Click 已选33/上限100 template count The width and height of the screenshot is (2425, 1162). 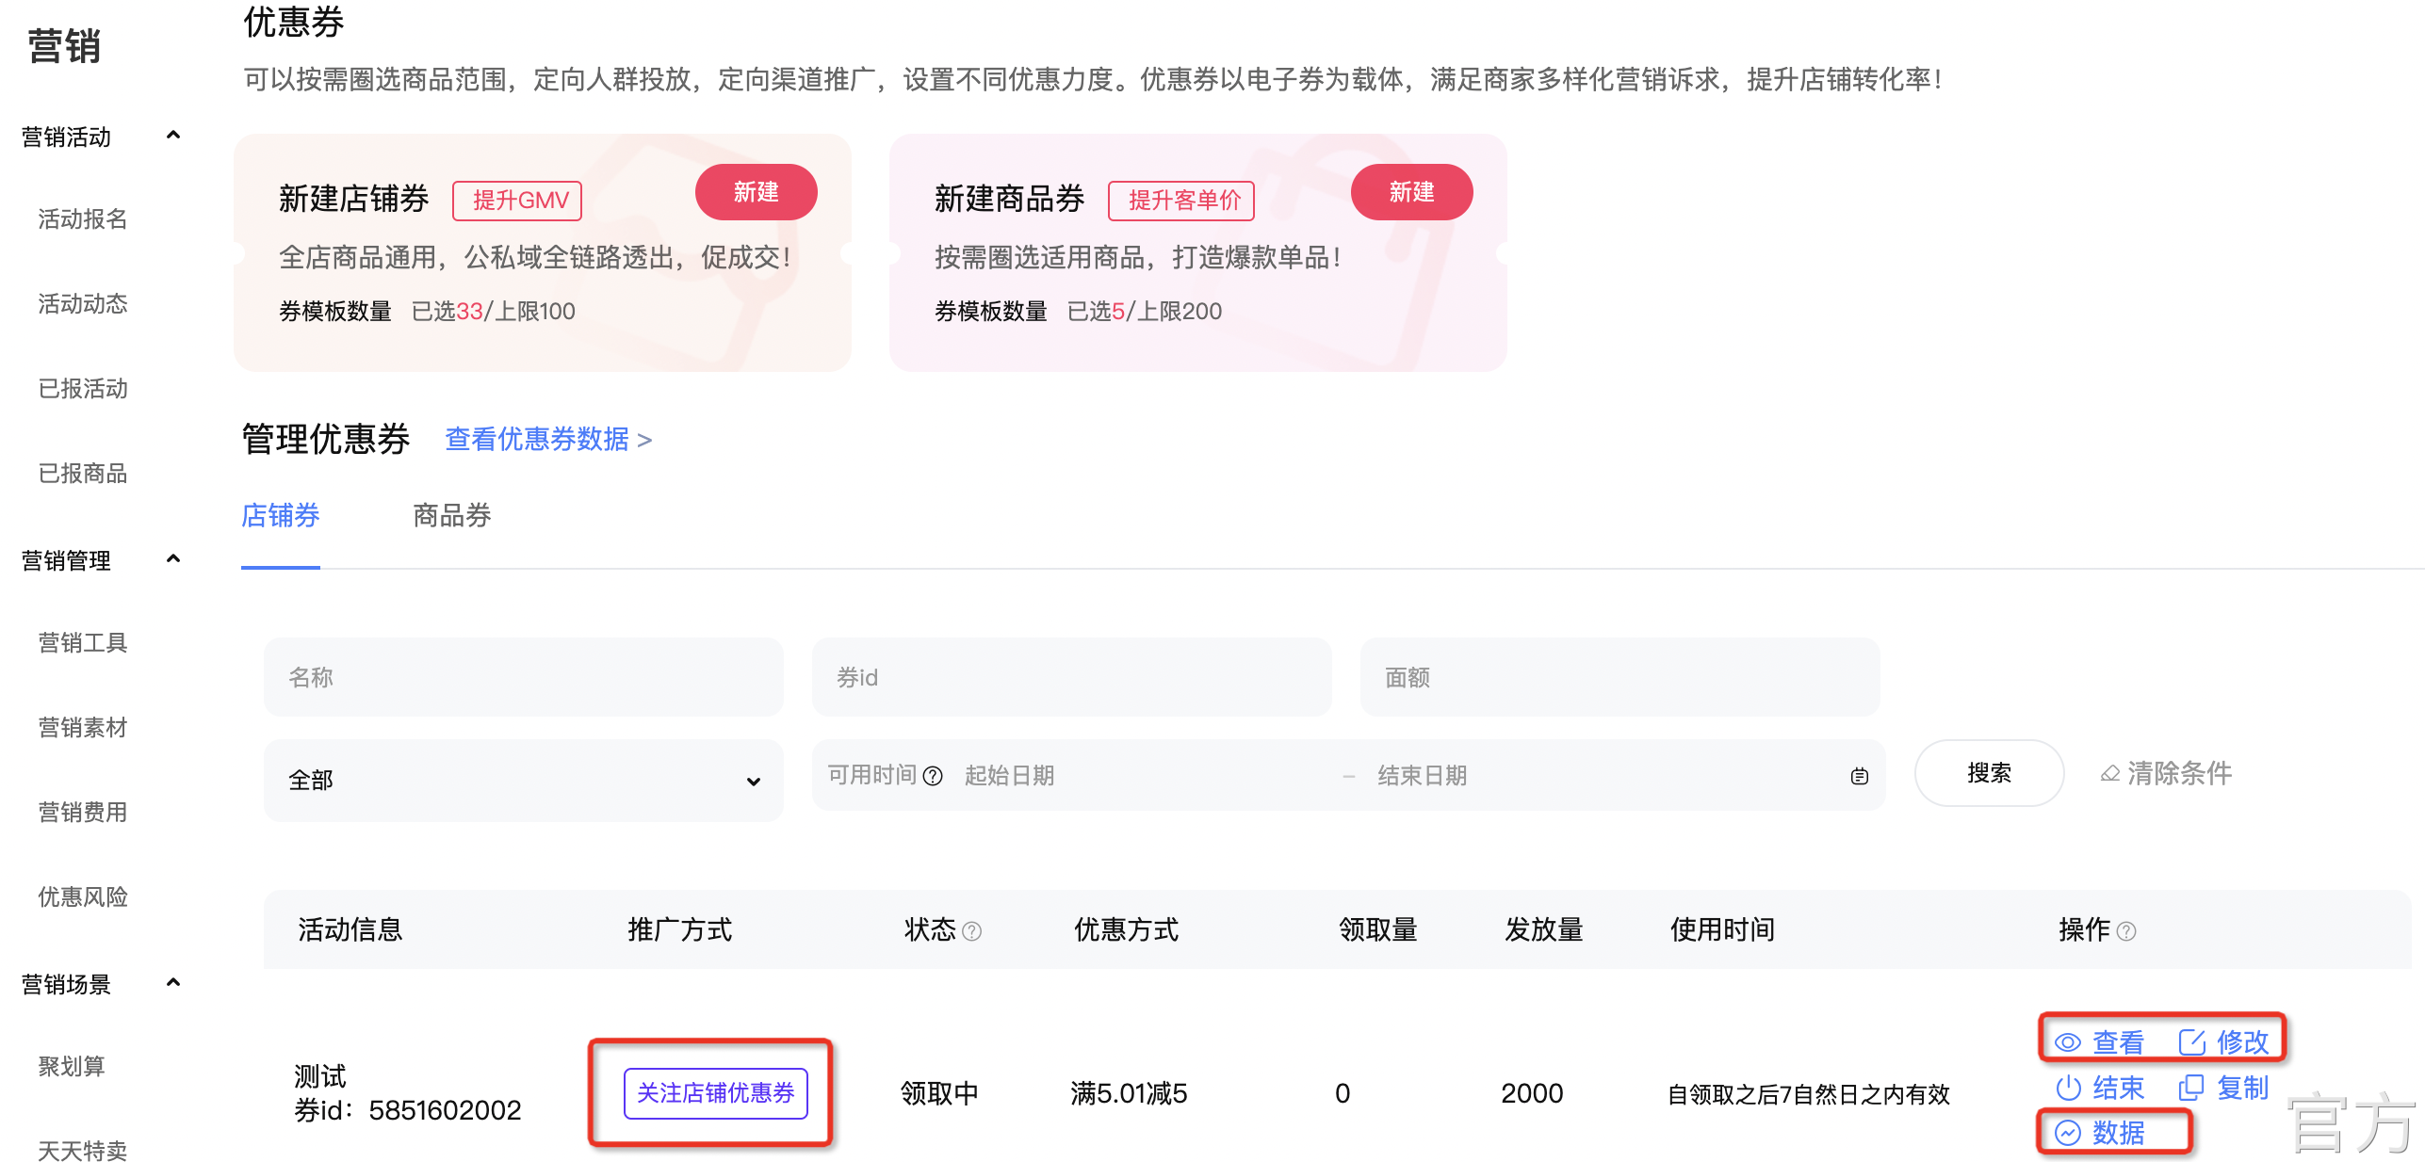pos(493,312)
